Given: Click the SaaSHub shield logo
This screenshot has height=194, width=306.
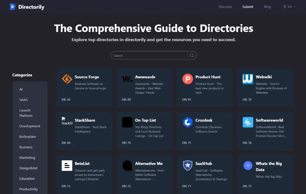Looking at the screenshot, I should (188, 165).
